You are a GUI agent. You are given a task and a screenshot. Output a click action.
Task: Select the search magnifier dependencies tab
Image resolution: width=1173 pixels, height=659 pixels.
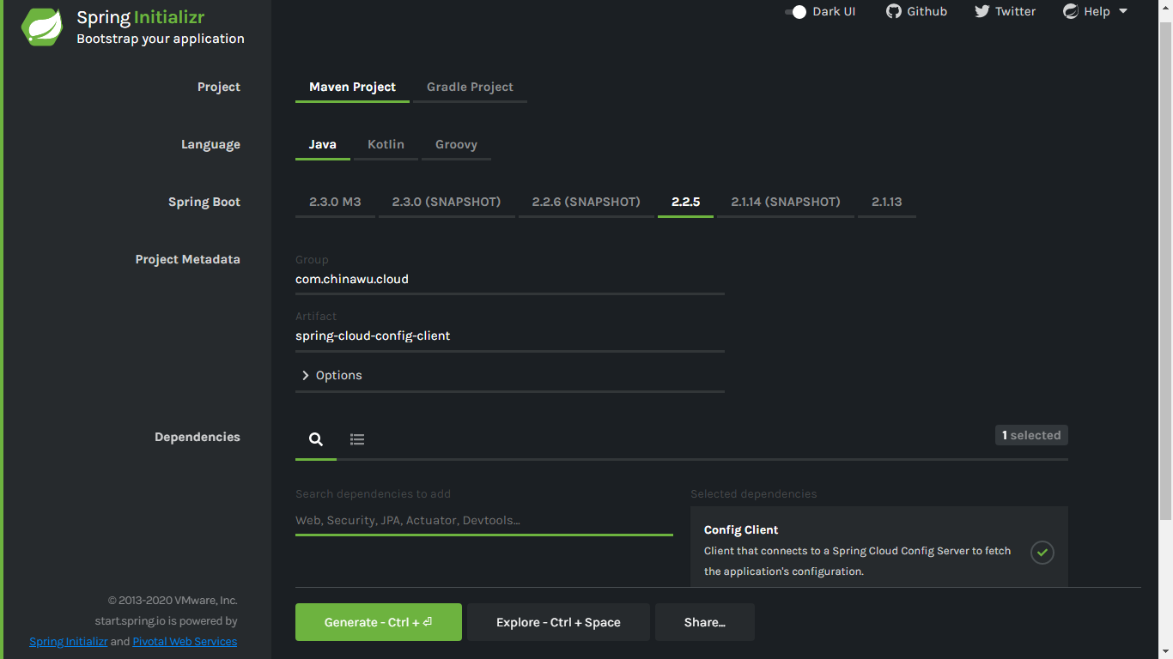click(316, 439)
